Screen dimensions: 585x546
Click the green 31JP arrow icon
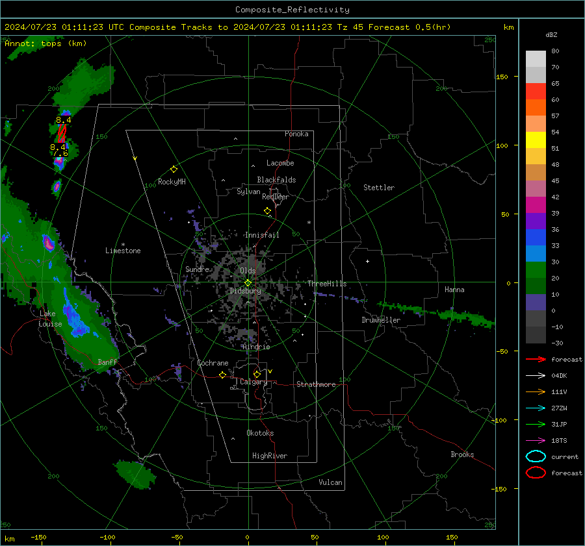tap(536, 424)
